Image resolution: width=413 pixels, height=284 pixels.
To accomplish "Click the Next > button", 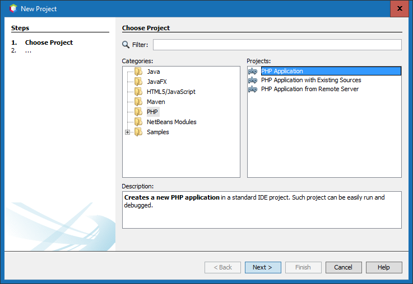I will [263, 267].
